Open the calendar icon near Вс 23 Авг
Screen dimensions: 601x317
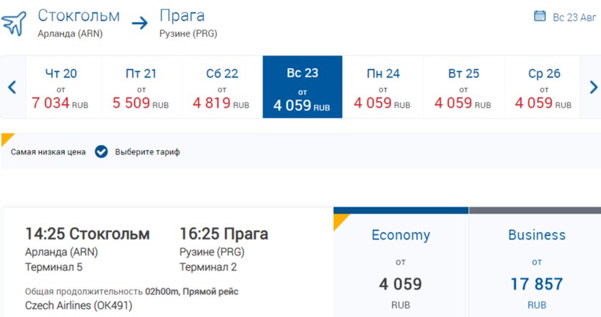coord(539,16)
